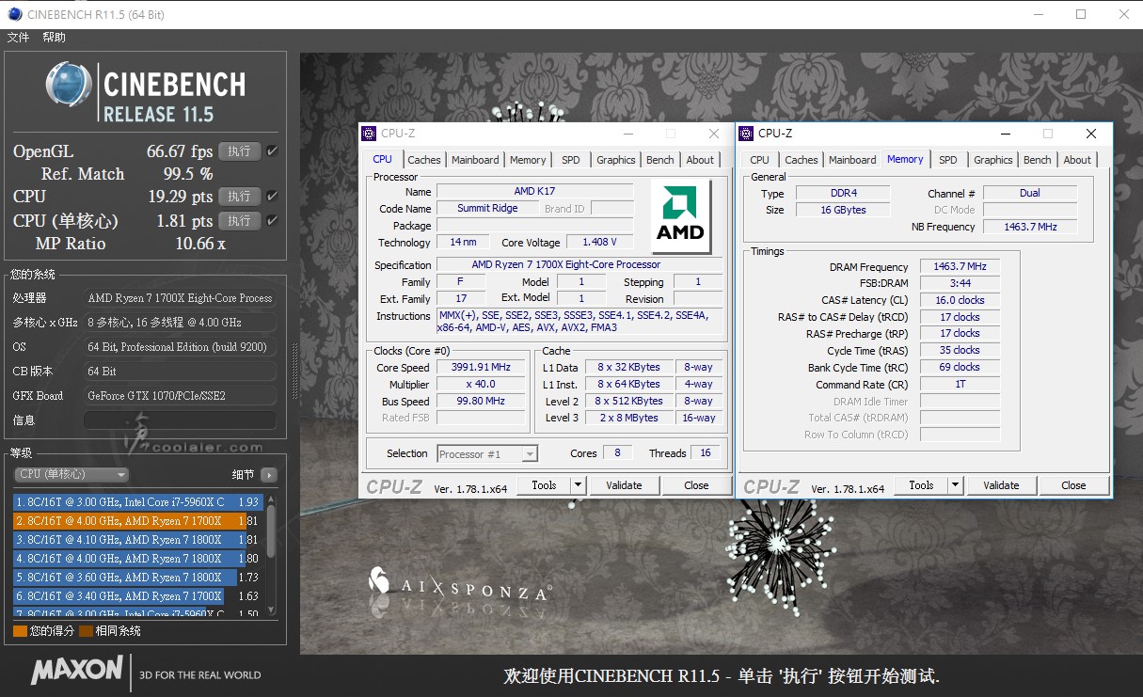
Task: Open SPD tab in the Memory window
Action: point(948,160)
